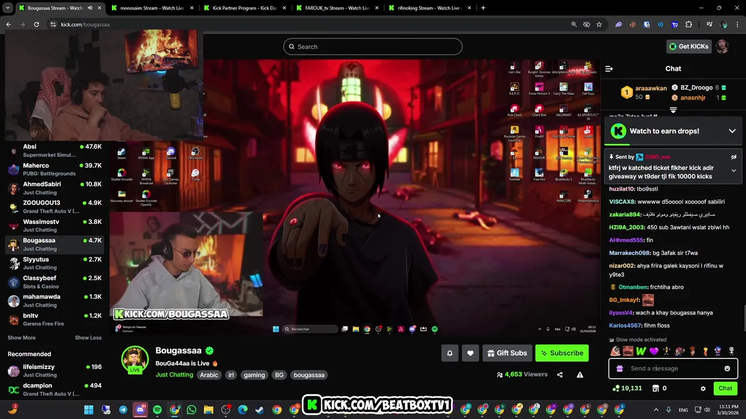This screenshot has height=419, width=746.
Task: Open a new browser tab
Action: (483, 8)
